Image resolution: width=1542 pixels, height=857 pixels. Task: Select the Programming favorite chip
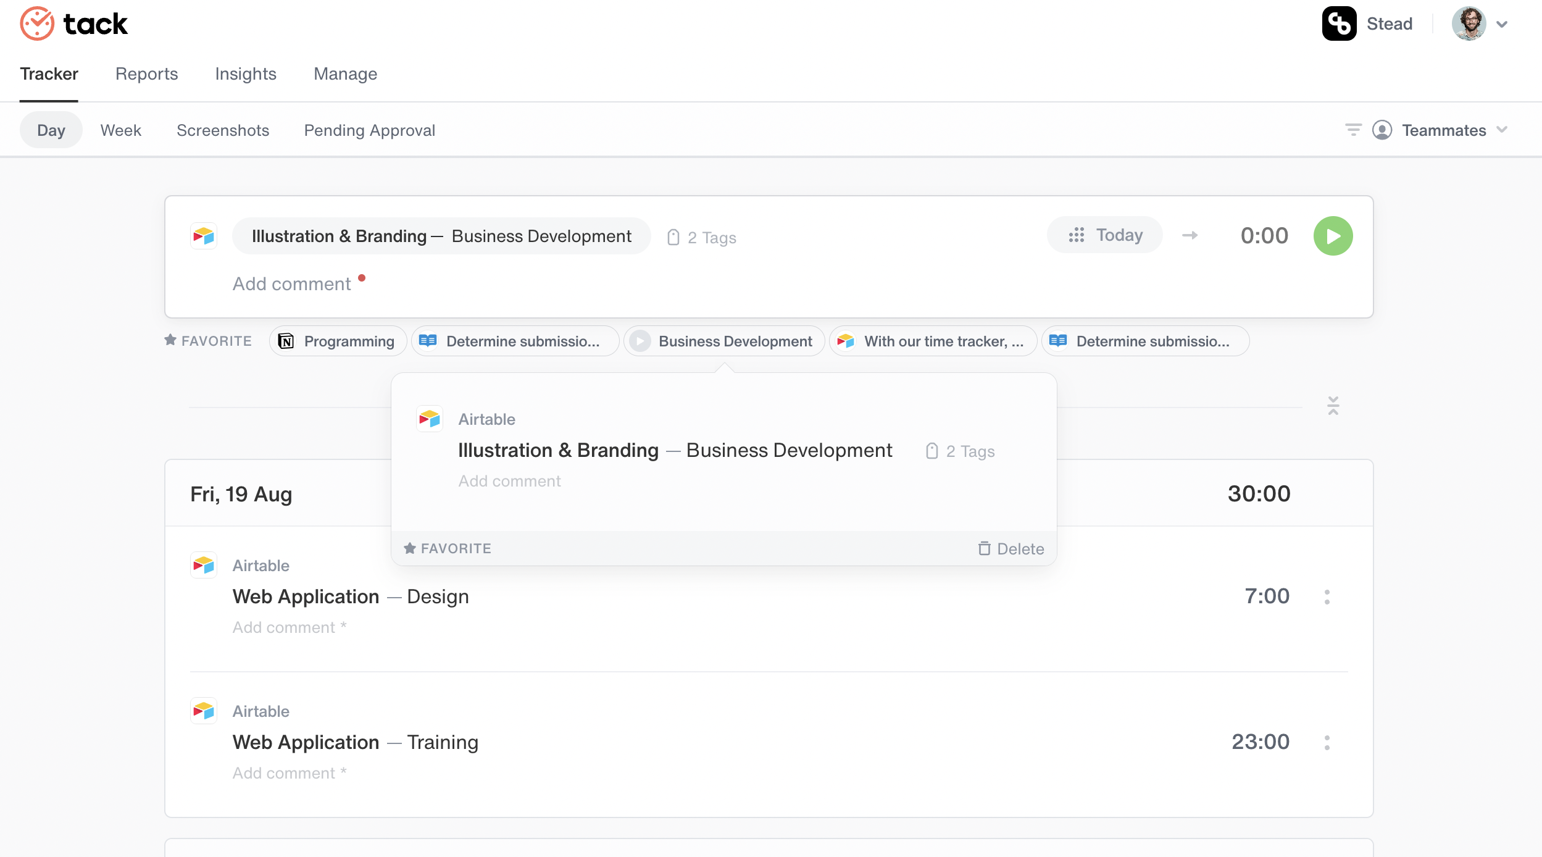338,341
